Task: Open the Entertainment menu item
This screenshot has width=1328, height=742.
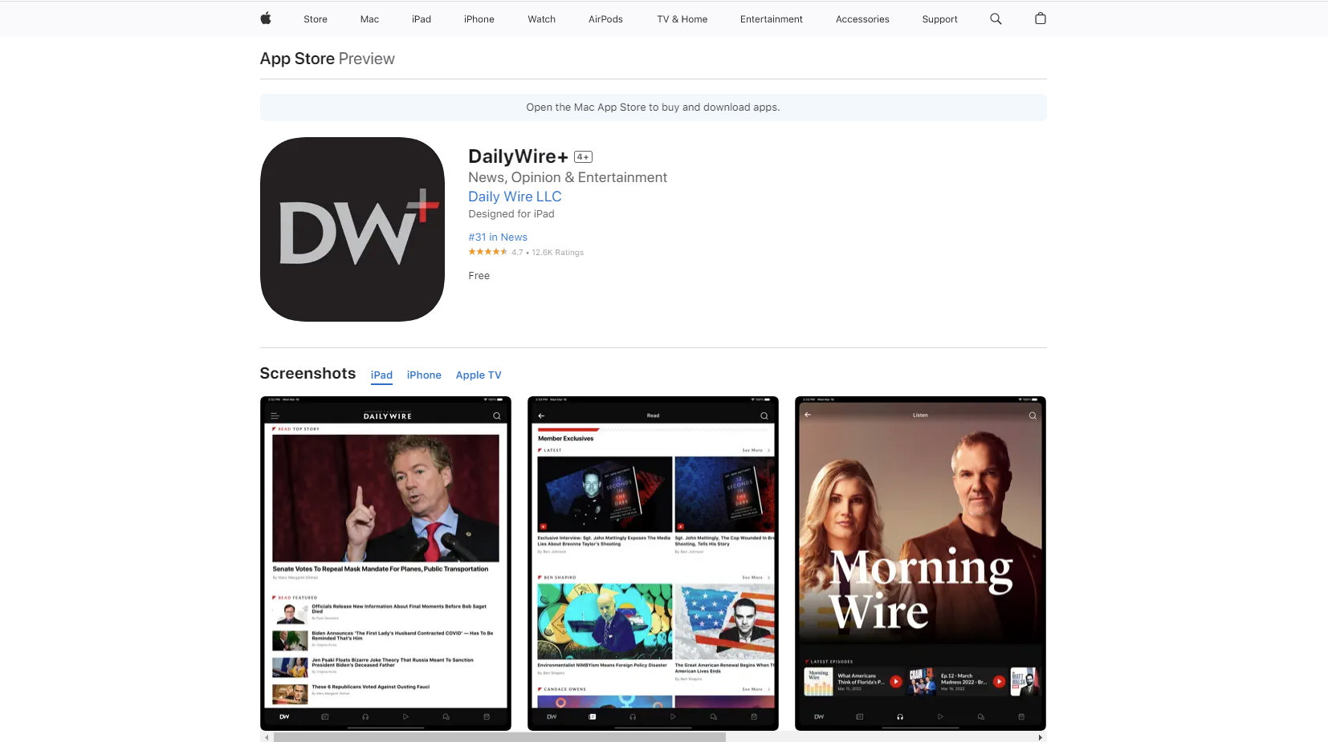Action: coord(771,18)
